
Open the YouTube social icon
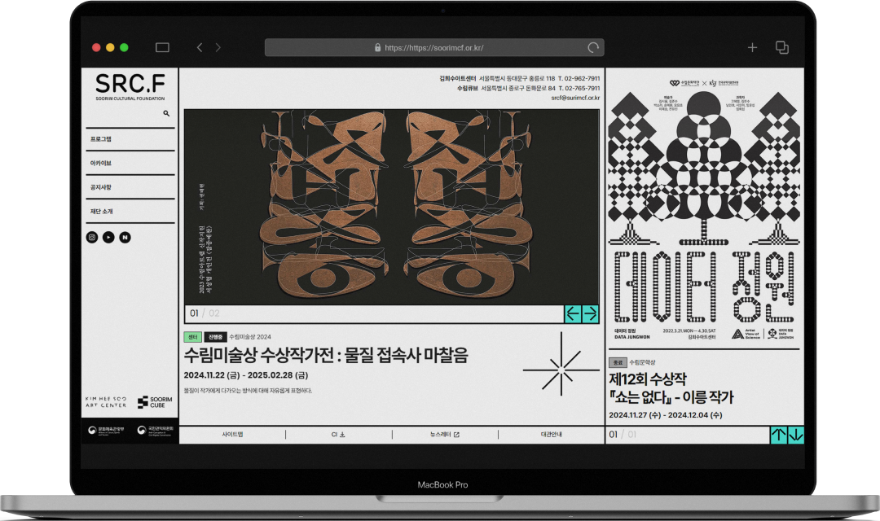coord(108,237)
